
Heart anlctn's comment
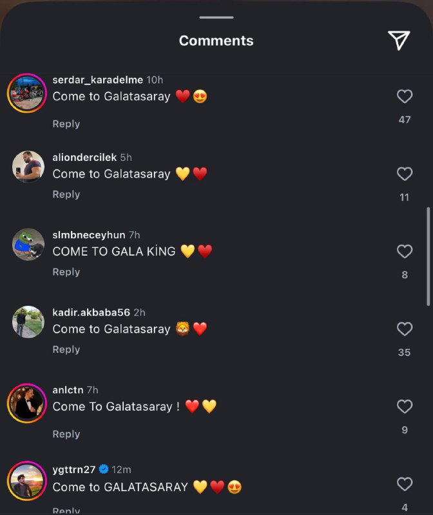tap(404, 406)
